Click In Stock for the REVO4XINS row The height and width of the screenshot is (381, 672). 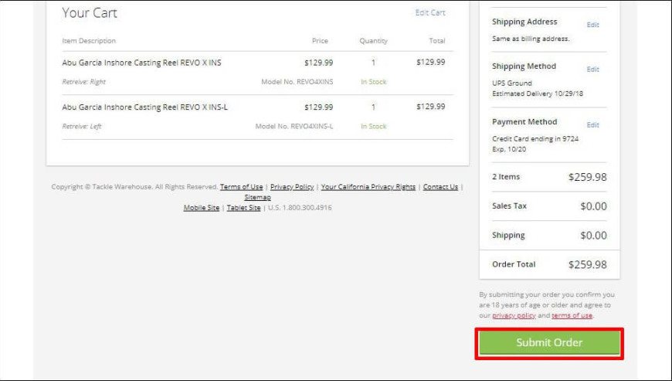(x=373, y=82)
